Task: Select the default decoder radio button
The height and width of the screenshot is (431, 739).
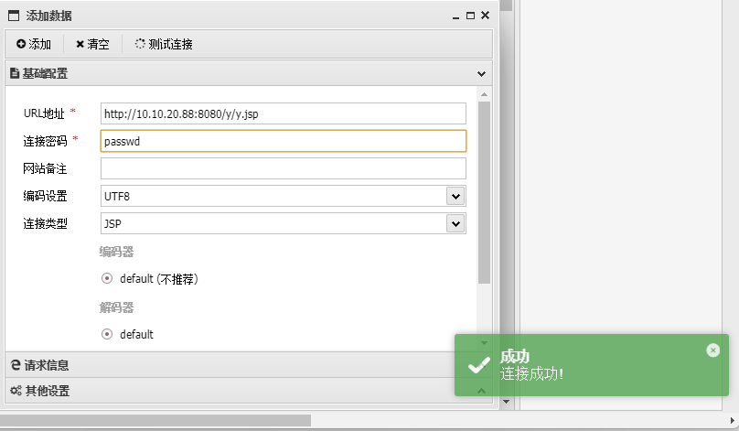Action: [107, 334]
